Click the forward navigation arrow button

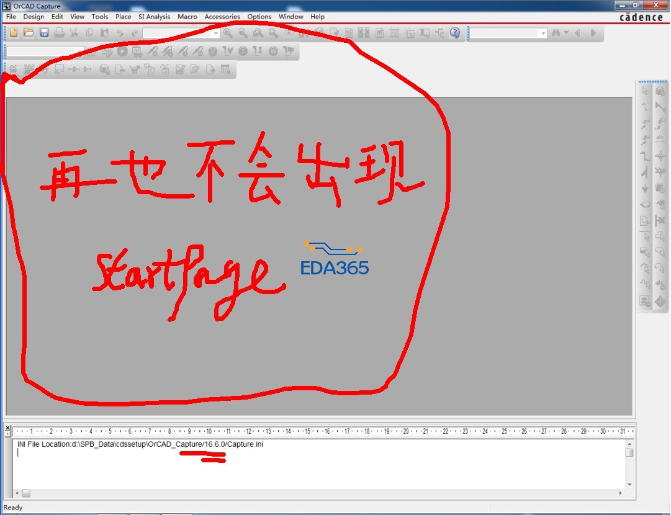coord(593,33)
